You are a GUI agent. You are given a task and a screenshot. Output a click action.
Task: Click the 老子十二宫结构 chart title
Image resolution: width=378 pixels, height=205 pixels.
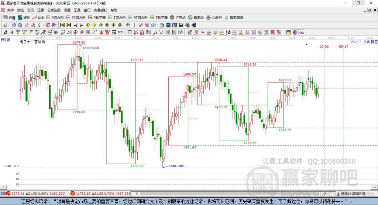click(32, 42)
